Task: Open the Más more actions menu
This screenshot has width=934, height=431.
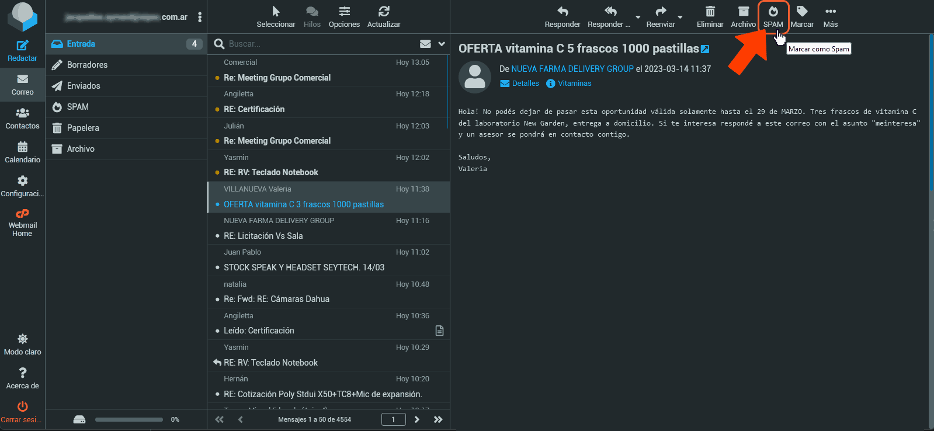Action: 830,17
